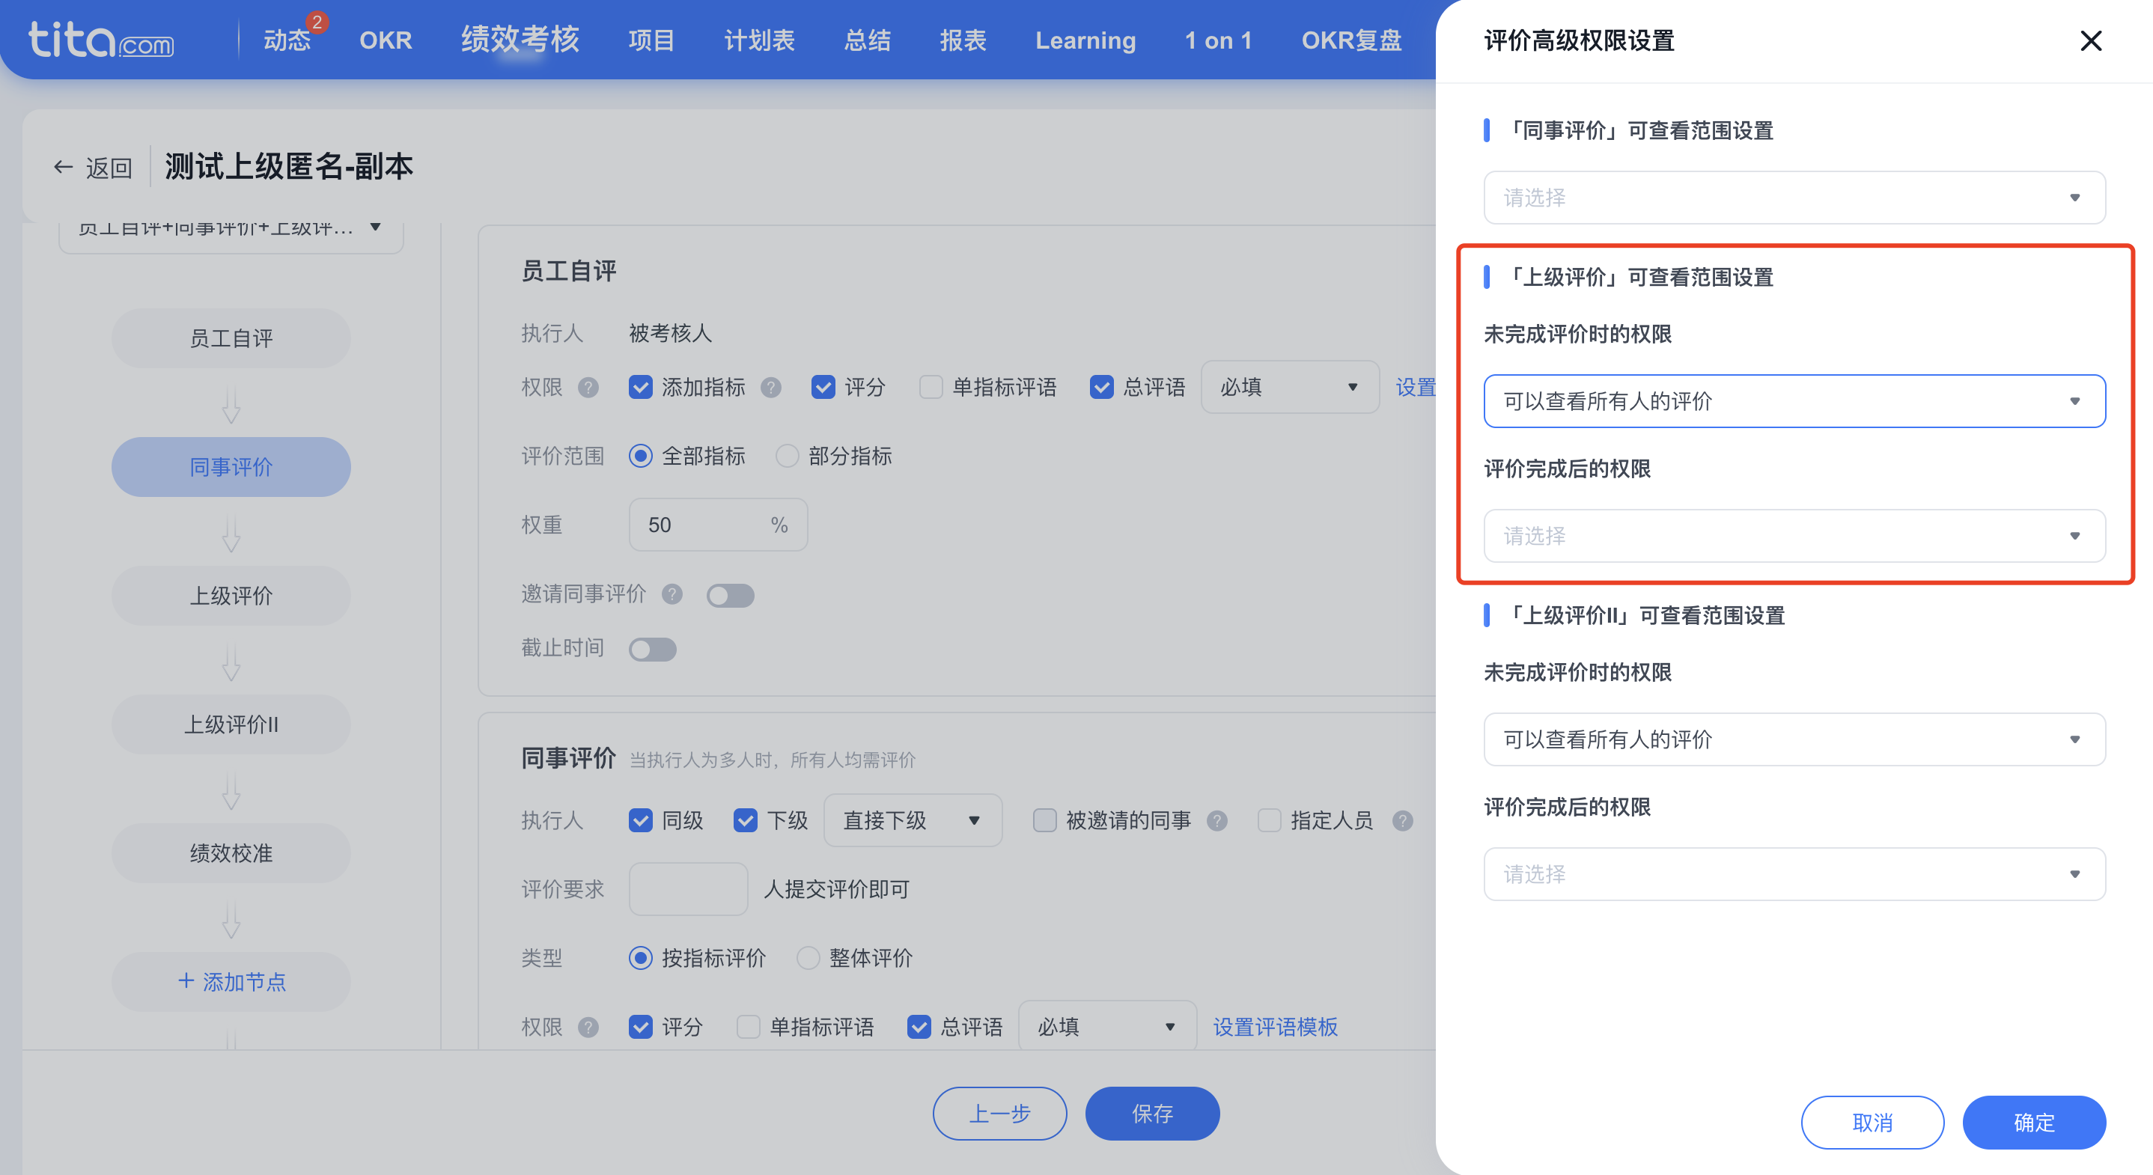The width and height of the screenshot is (2153, 1175).
Task: Select 上级评价 node
Action: (231, 596)
